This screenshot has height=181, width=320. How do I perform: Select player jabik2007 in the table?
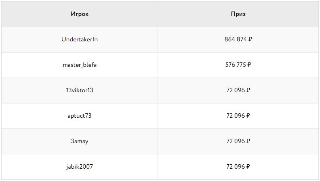coord(79,167)
